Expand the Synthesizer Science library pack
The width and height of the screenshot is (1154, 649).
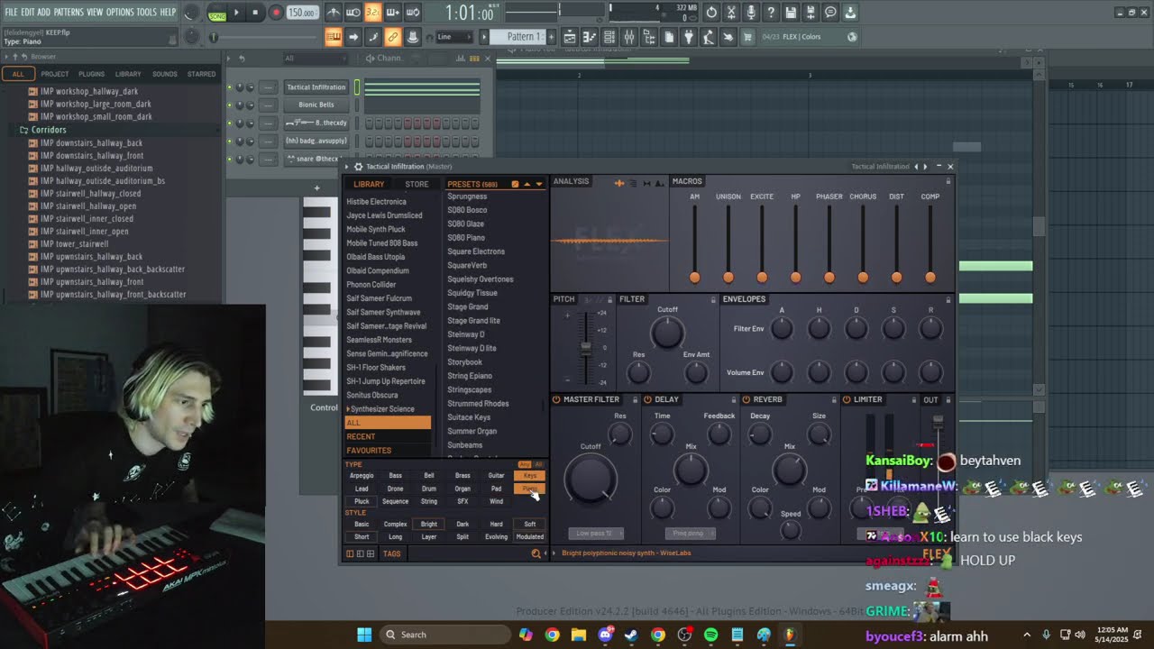pyautogui.click(x=380, y=409)
